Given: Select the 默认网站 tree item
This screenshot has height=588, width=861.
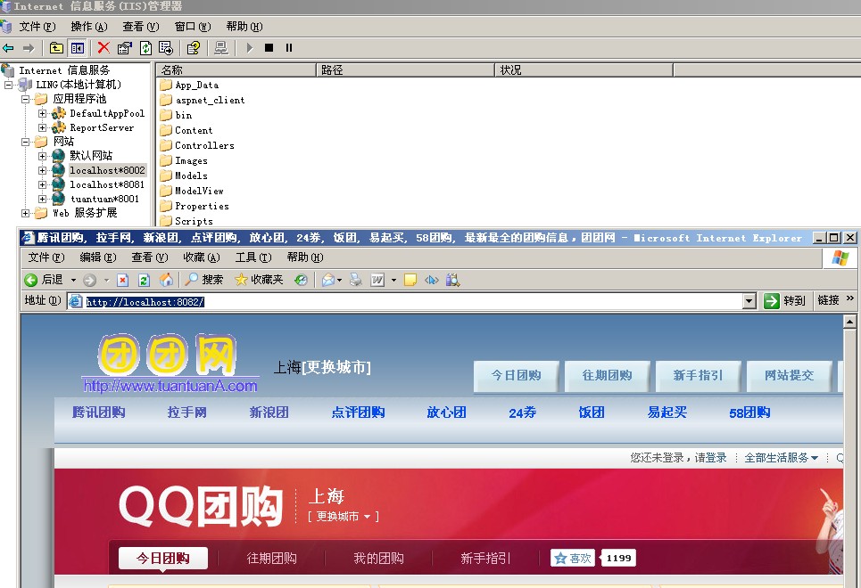Looking at the screenshot, I should (91, 156).
